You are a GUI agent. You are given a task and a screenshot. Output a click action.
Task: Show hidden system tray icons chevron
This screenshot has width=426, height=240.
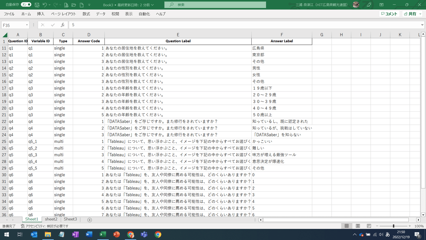pyautogui.click(x=354, y=234)
